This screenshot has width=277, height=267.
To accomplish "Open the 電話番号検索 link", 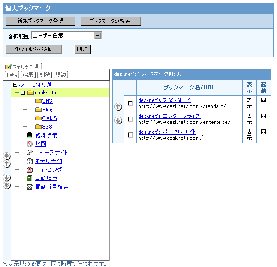I will click(52, 187).
